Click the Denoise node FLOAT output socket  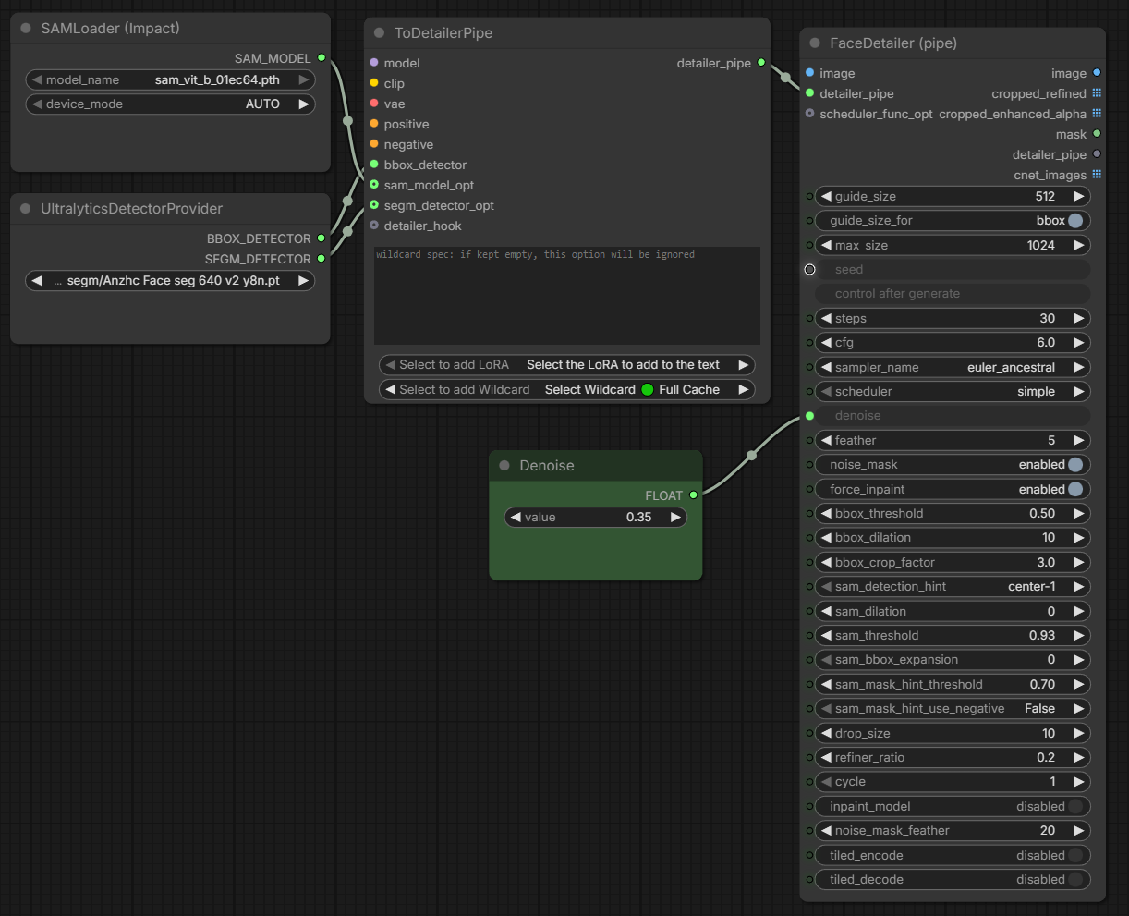[x=694, y=495]
